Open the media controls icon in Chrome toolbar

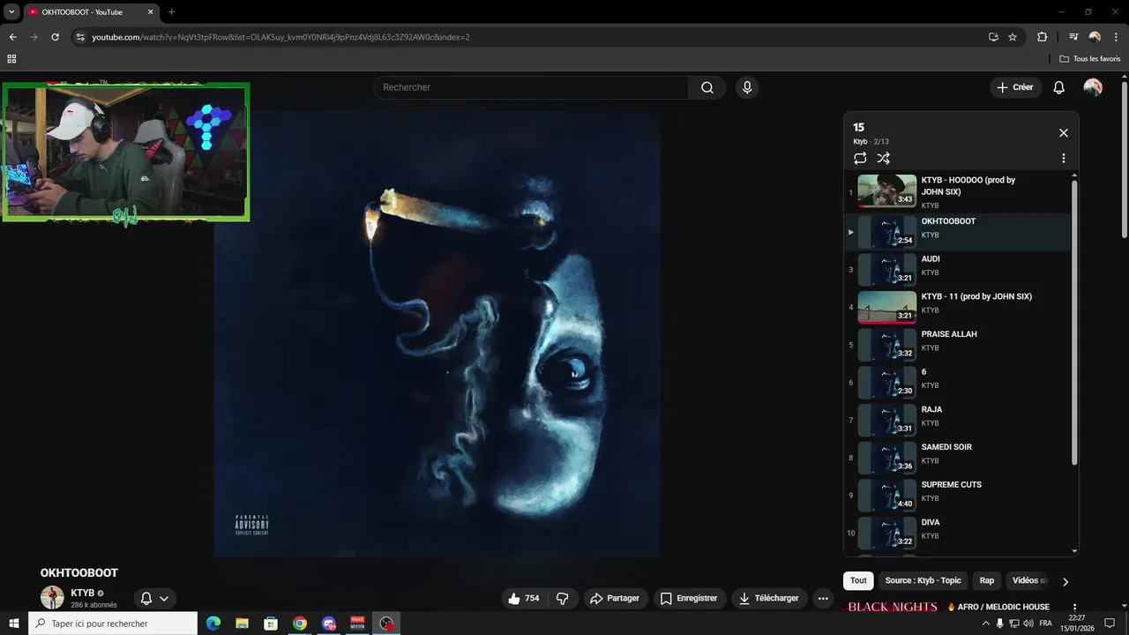(x=1073, y=37)
